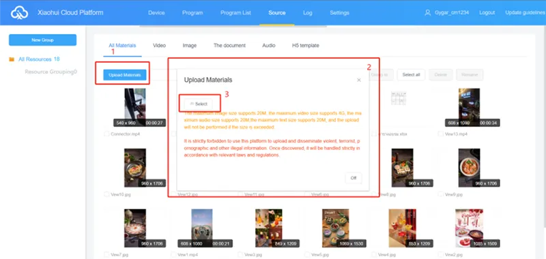Click the New Group button

tap(42, 40)
